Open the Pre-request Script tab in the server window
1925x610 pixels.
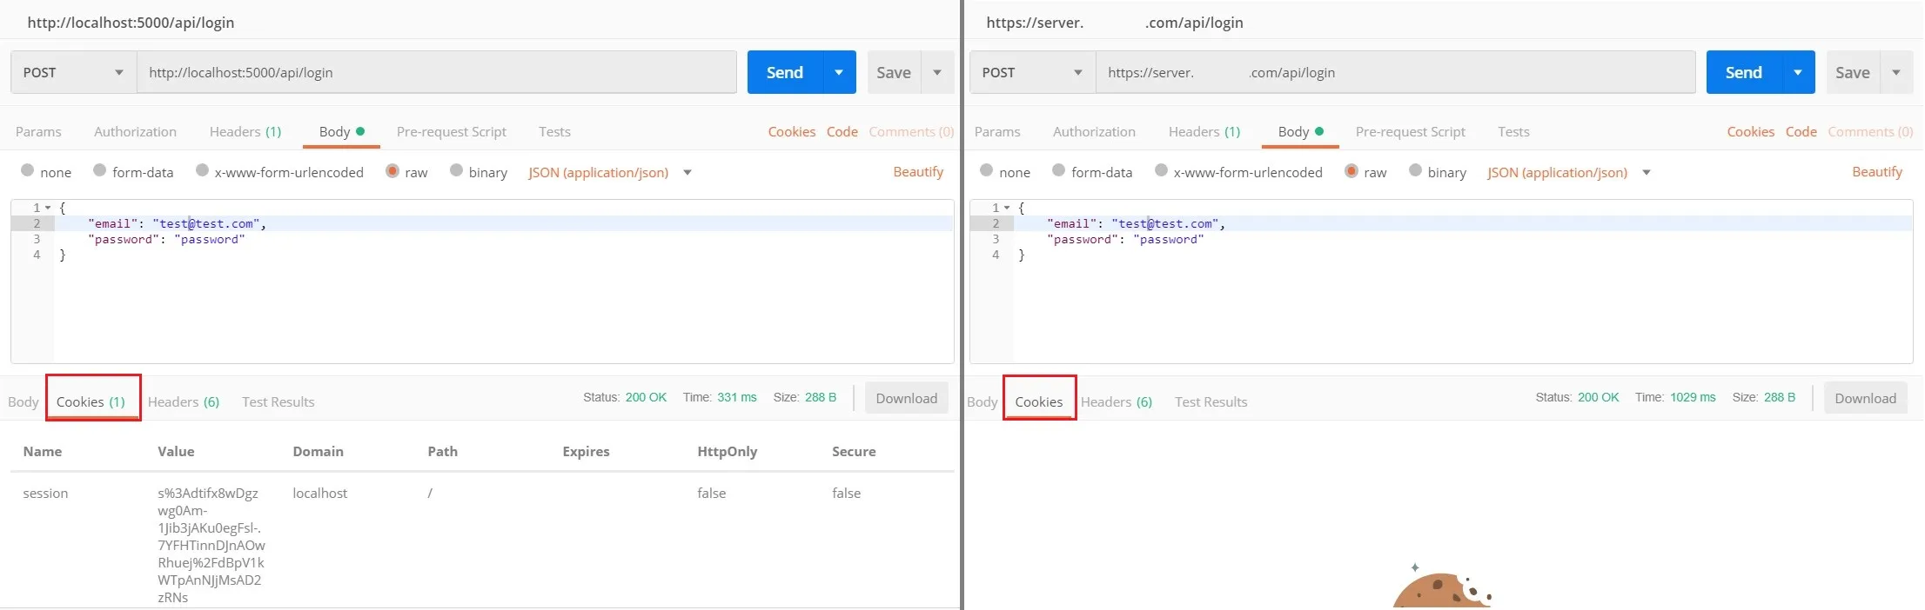1410,131
